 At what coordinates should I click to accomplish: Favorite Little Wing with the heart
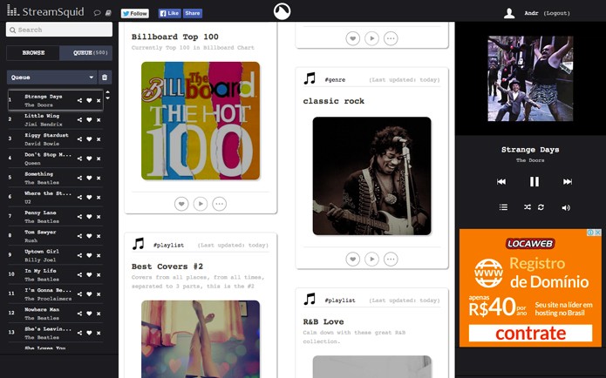(89, 119)
